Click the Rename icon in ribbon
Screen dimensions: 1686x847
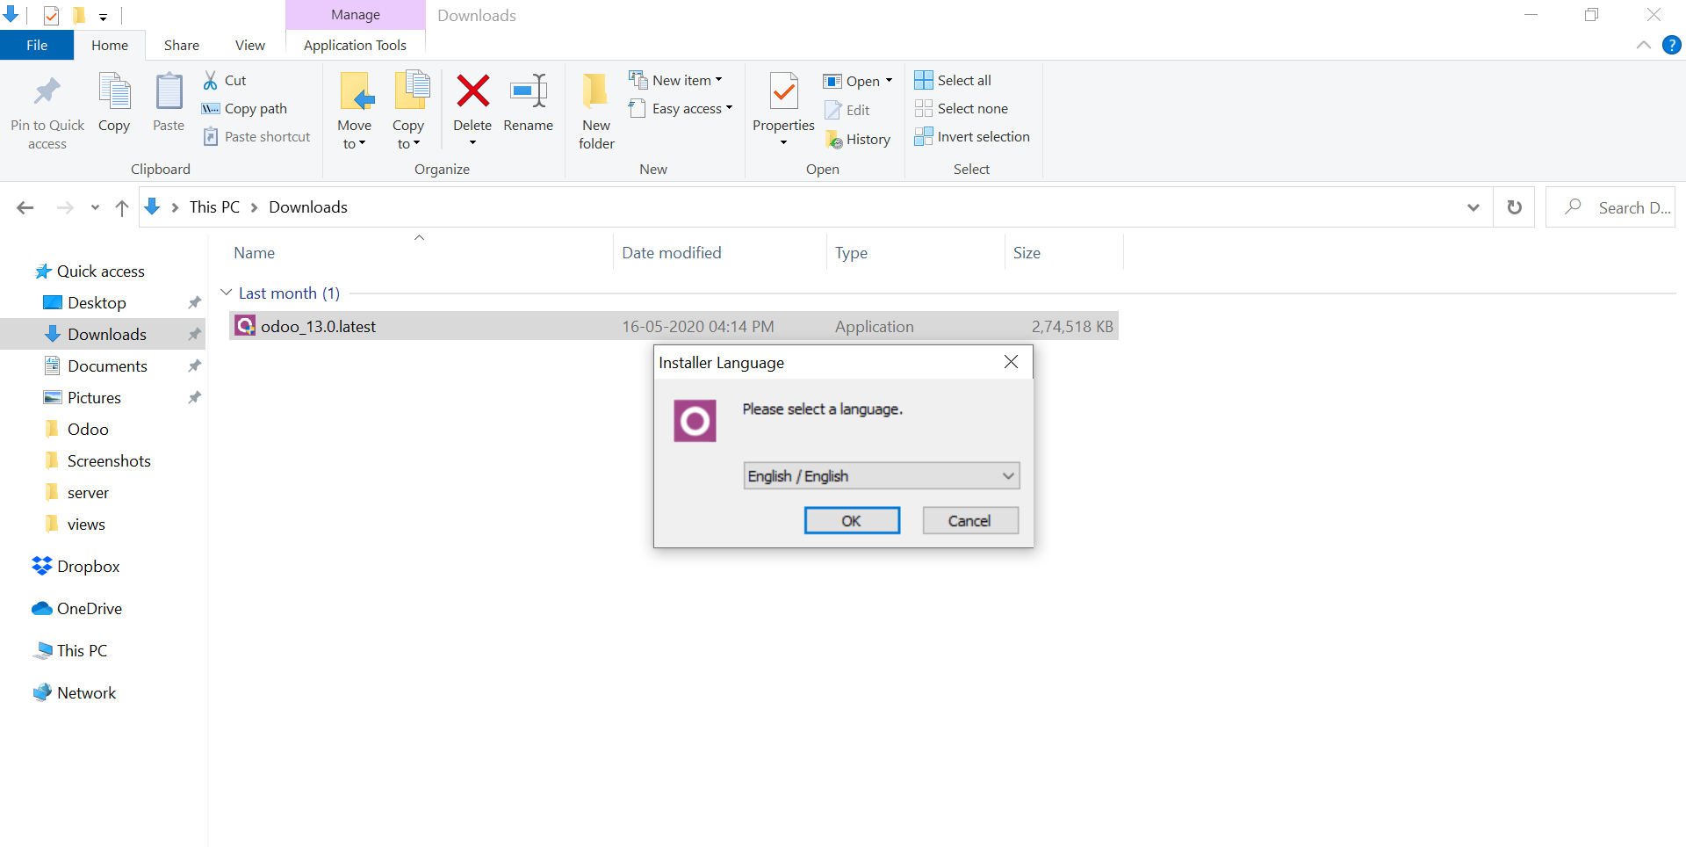(529, 91)
